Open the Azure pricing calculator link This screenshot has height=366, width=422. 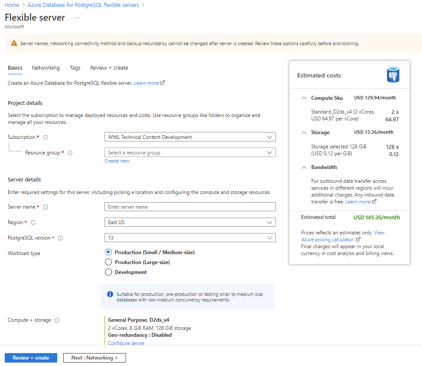click(x=329, y=239)
